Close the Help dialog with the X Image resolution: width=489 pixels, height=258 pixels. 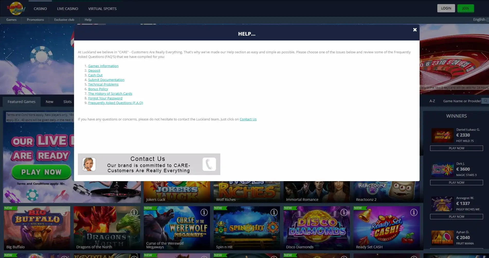point(415,30)
